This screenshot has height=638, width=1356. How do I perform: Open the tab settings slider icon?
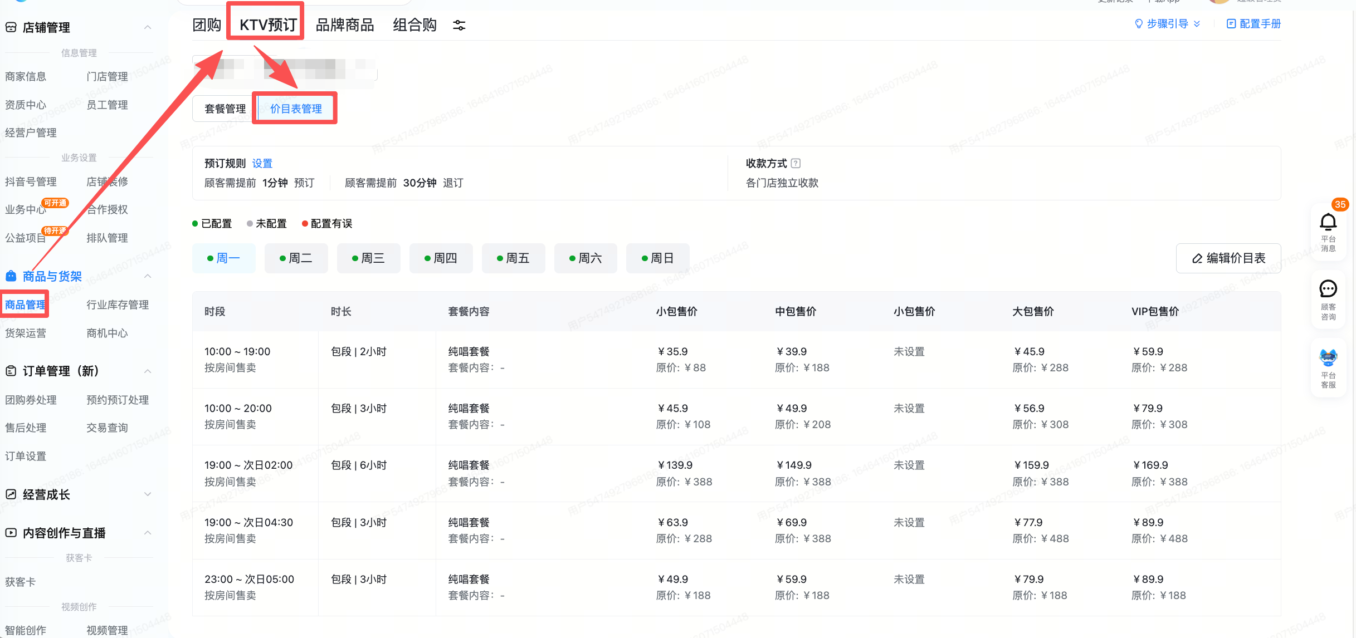(459, 25)
